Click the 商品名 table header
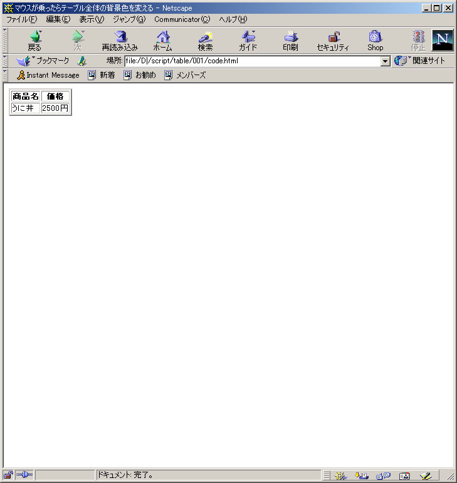457x483 pixels. coord(25,96)
